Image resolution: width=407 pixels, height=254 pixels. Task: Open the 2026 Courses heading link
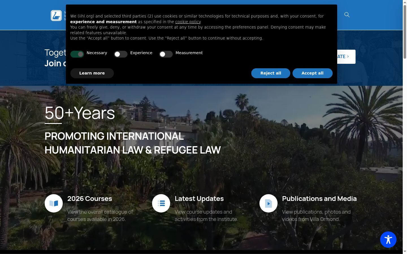click(x=90, y=199)
